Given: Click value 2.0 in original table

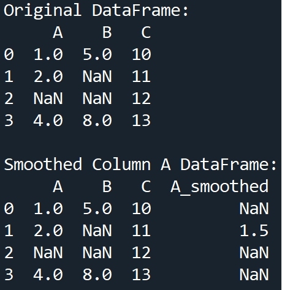Looking at the screenshot, I should [x=48, y=76].
